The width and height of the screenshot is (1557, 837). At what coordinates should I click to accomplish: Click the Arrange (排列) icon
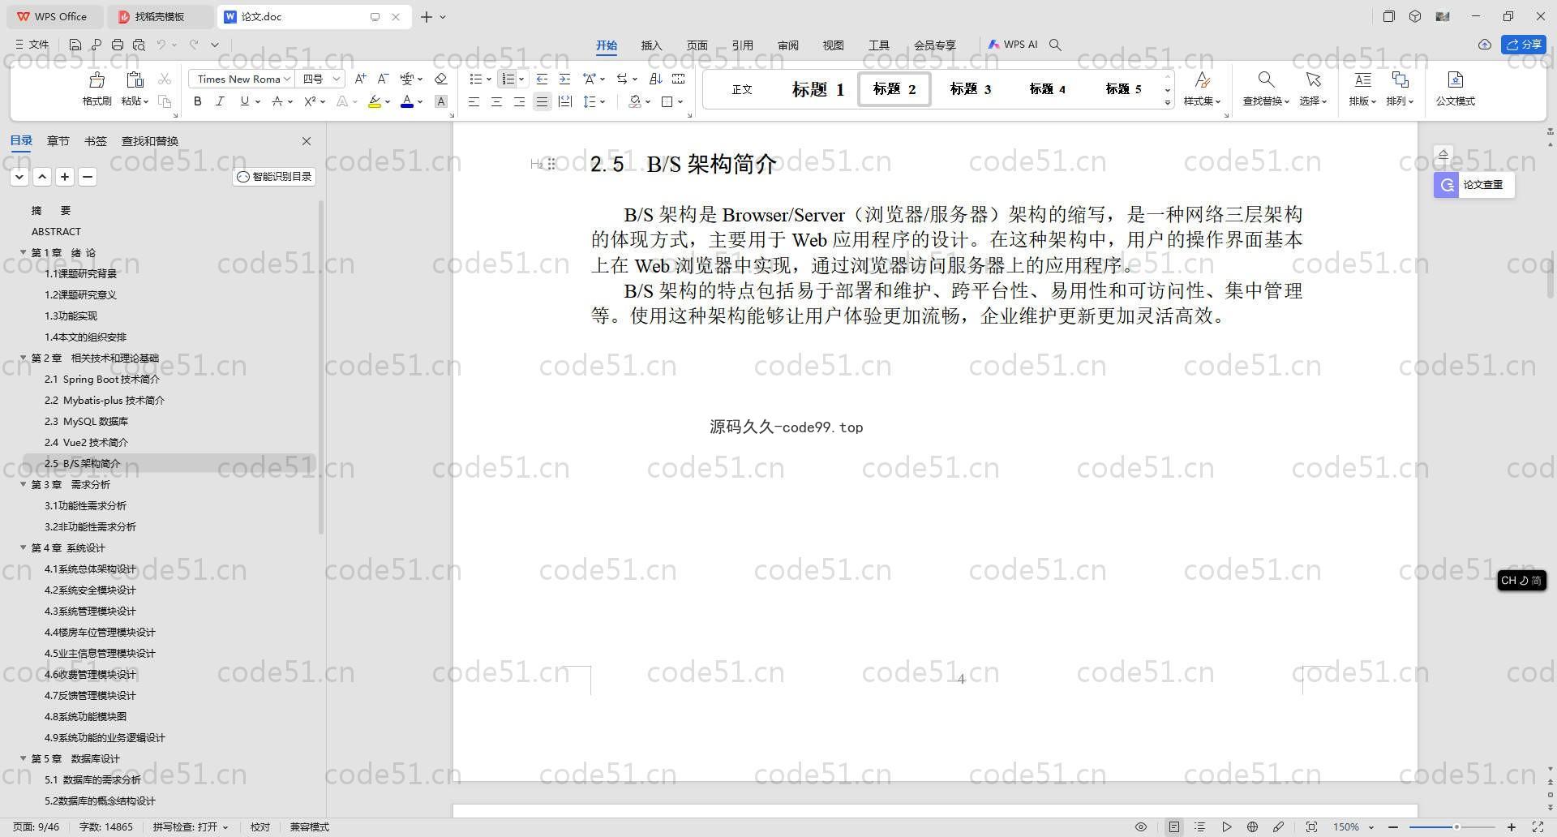1400,79
